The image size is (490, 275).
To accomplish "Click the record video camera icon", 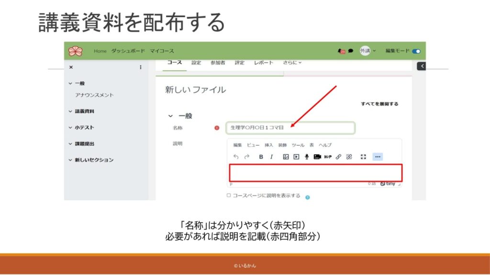I will [x=317, y=157].
